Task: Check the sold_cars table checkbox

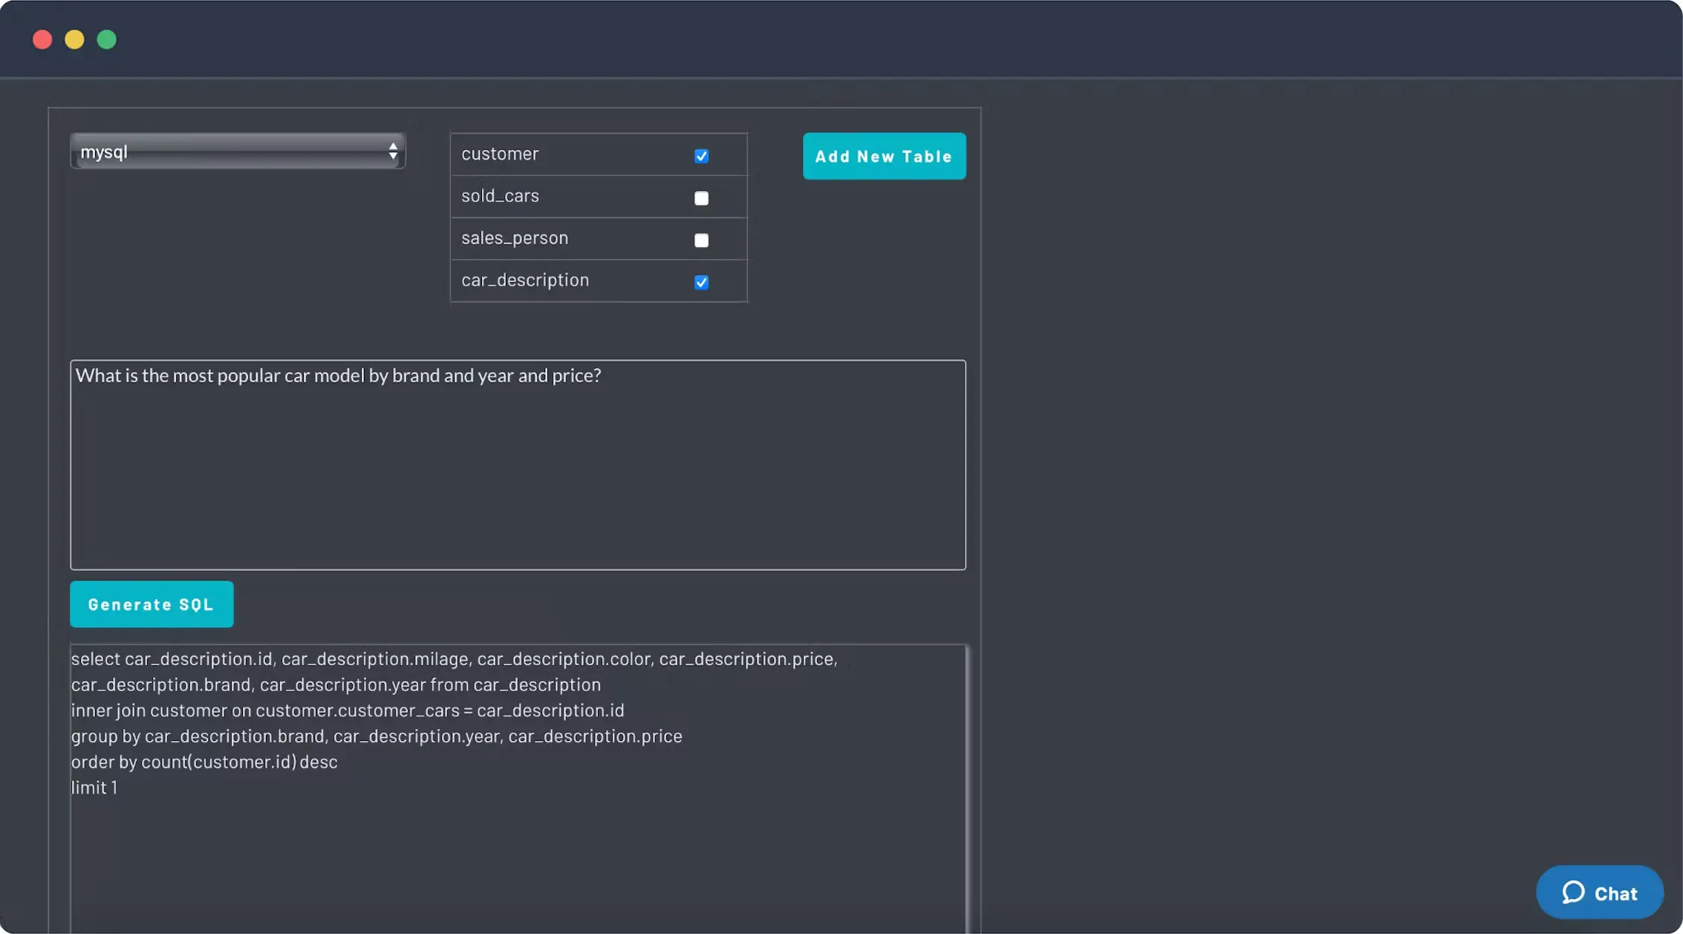Action: click(x=701, y=198)
